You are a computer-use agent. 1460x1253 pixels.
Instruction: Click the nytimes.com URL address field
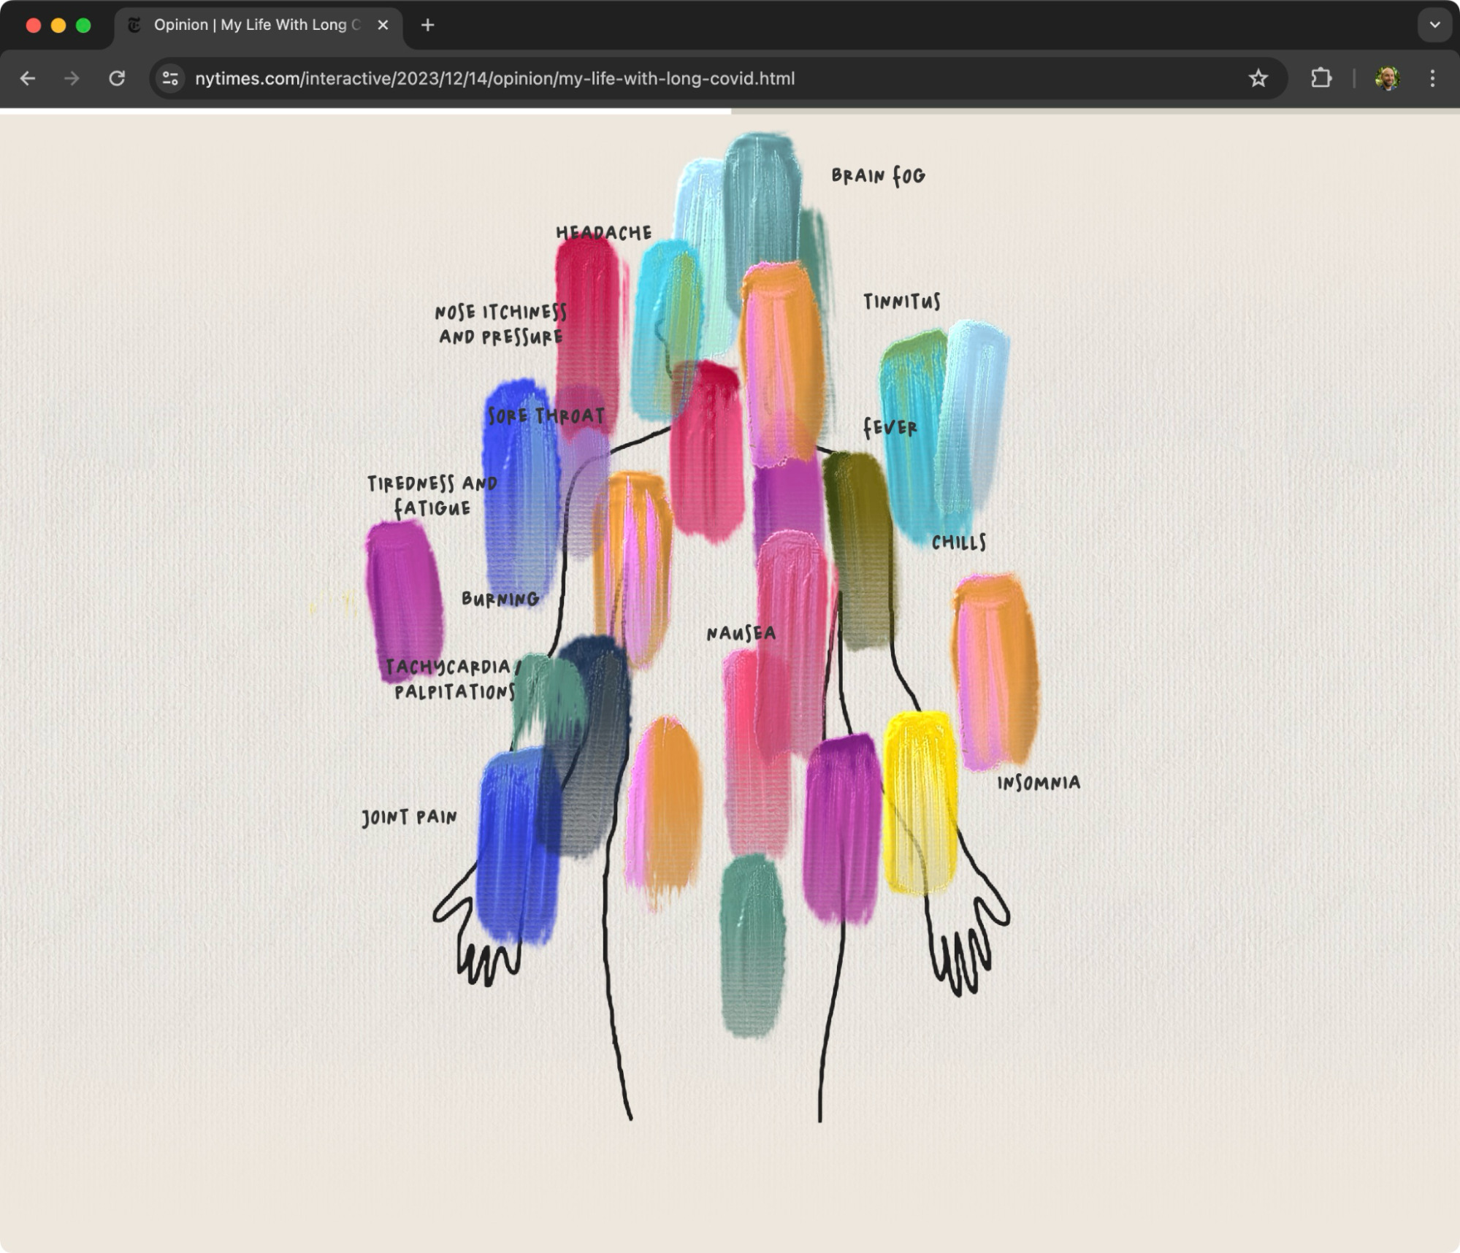coord(494,78)
